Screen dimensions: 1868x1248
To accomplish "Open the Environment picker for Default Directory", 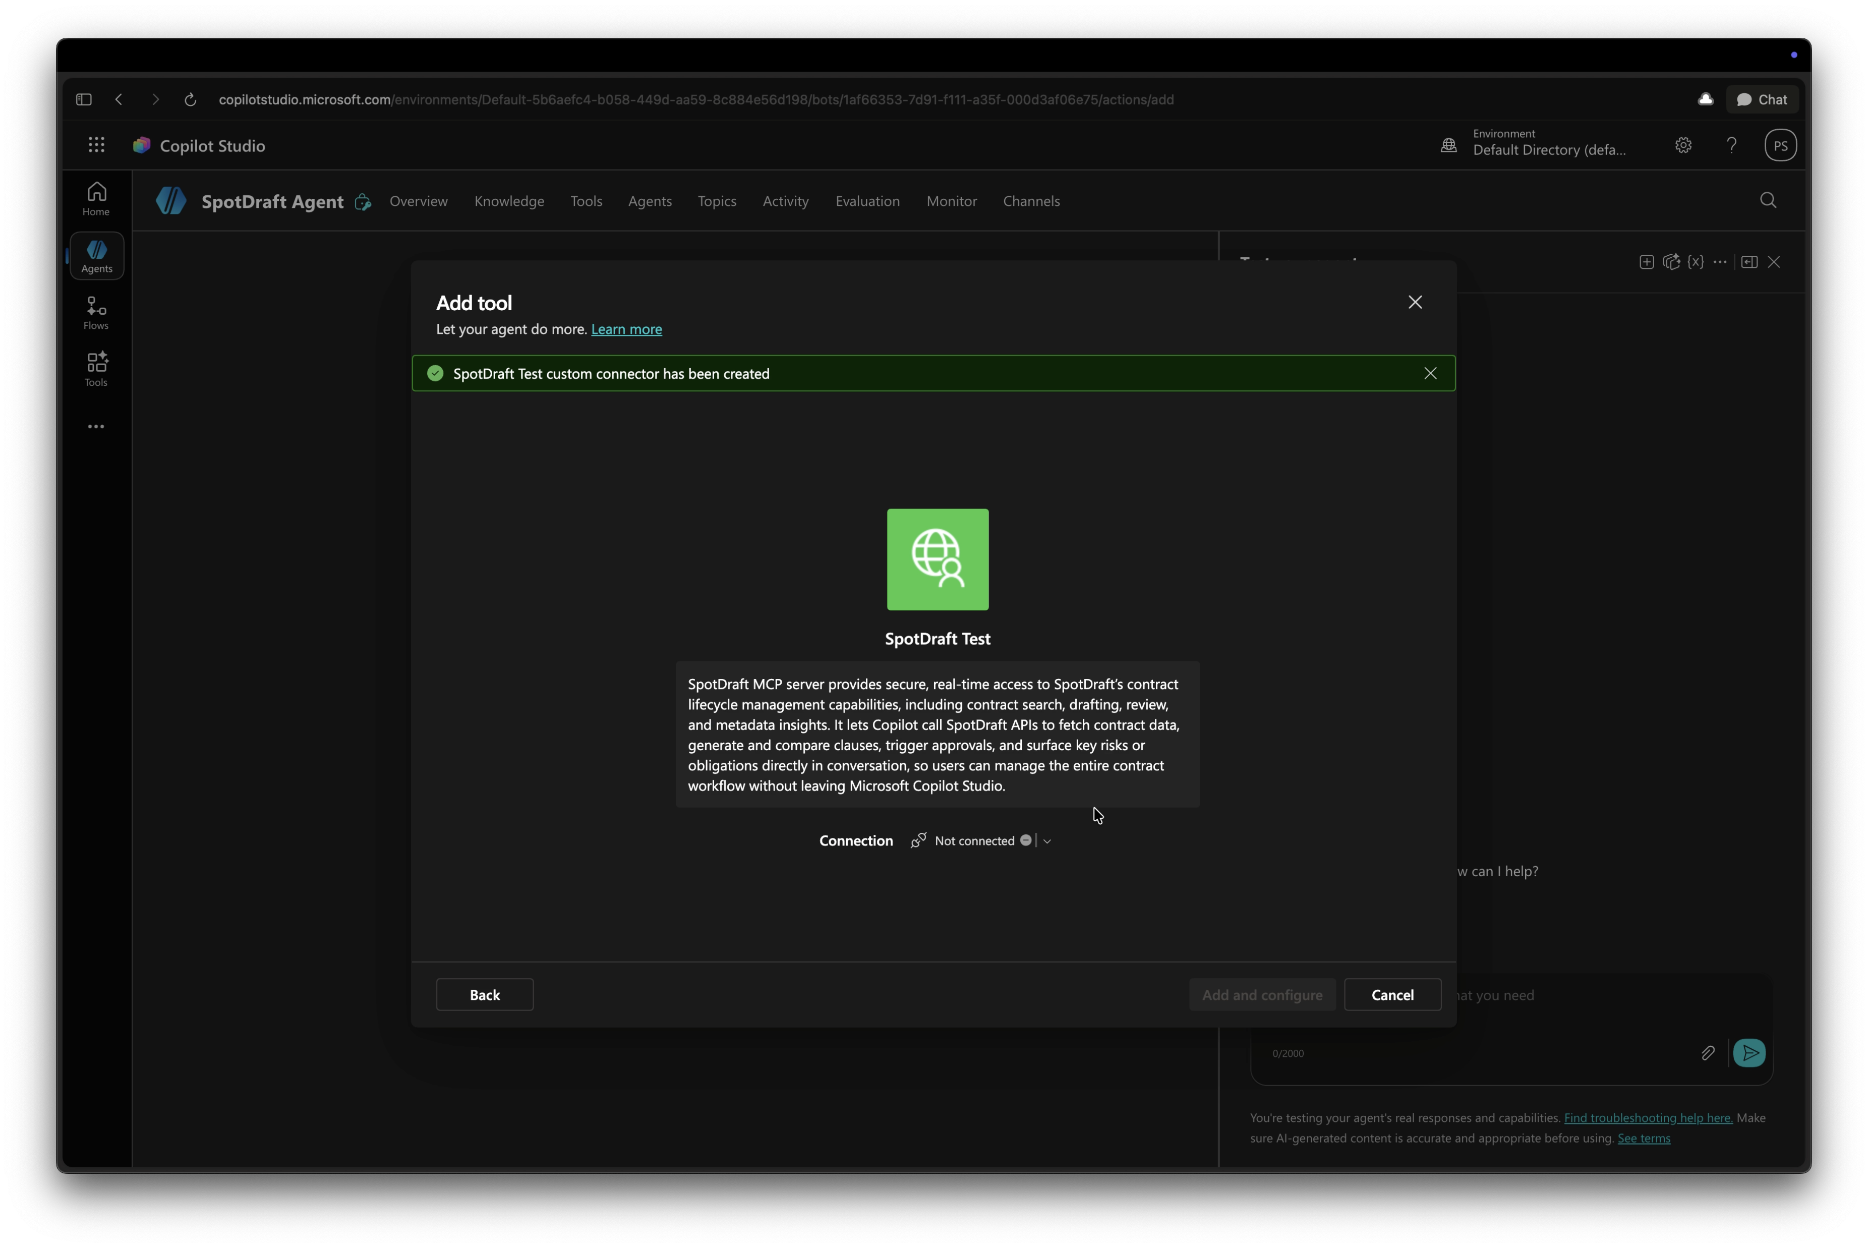I will pos(1533,144).
